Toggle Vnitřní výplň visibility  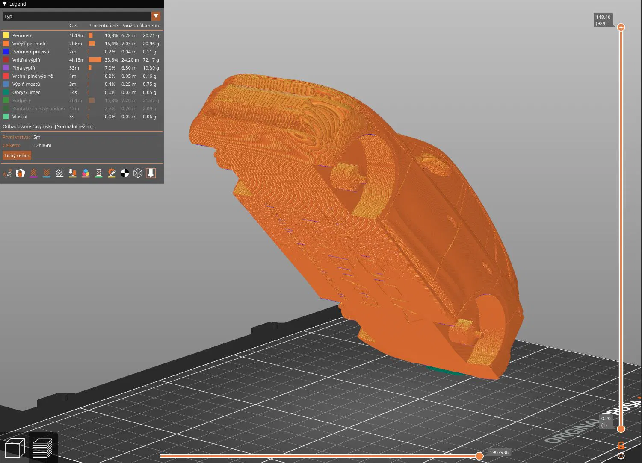click(x=81, y=60)
